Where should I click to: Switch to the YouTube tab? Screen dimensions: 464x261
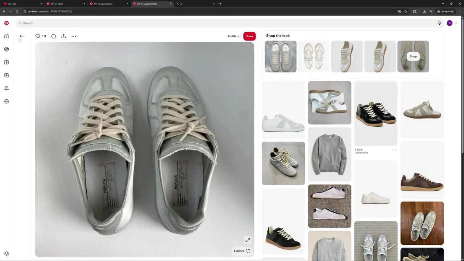pyautogui.click(x=22, y=4)
